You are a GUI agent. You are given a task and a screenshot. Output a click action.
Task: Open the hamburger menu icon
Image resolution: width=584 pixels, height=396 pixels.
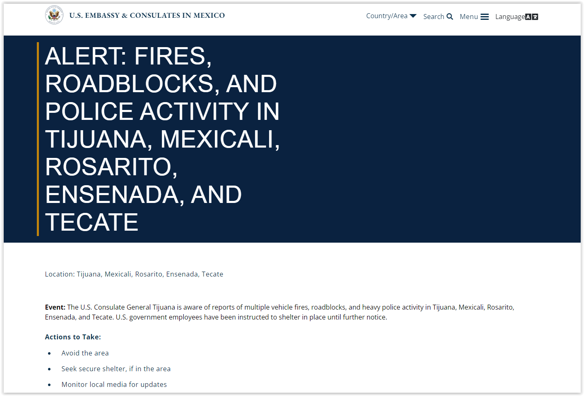click(485, 17)
